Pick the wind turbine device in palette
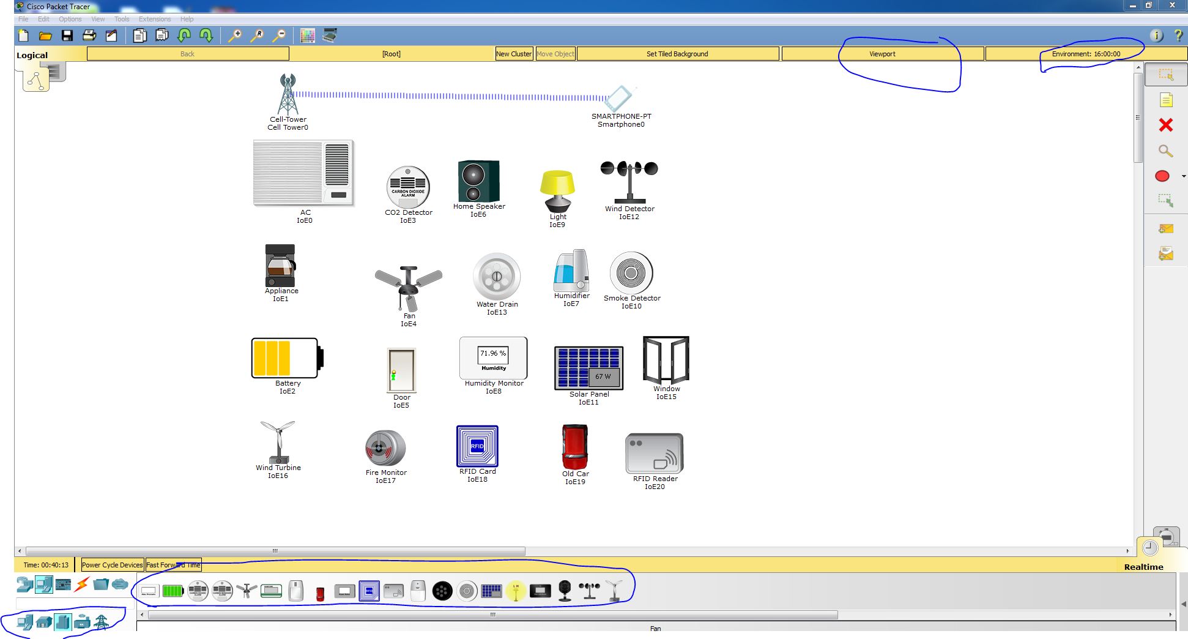 614,591
